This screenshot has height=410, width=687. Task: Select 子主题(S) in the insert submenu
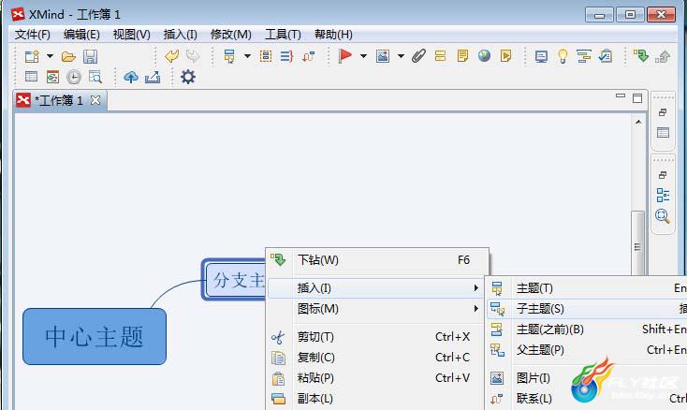(x=586, y=309)
